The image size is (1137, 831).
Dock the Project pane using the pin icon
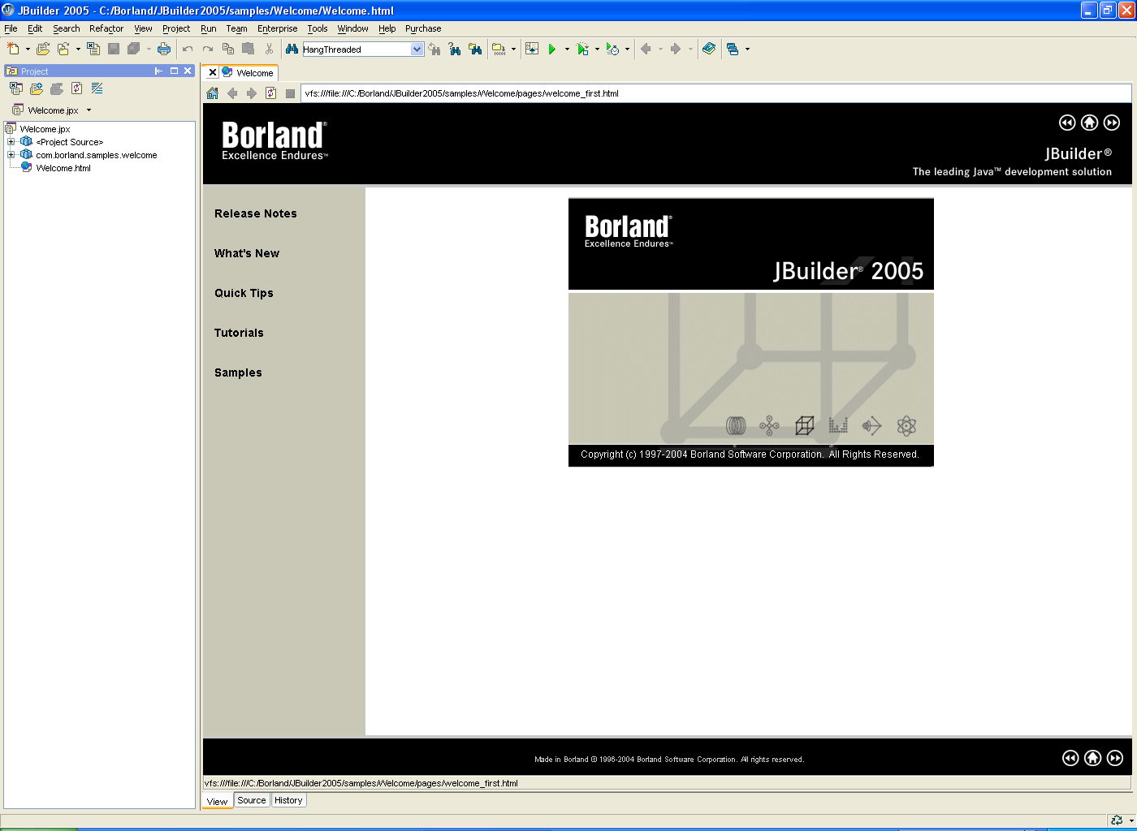tap(158, 71)
